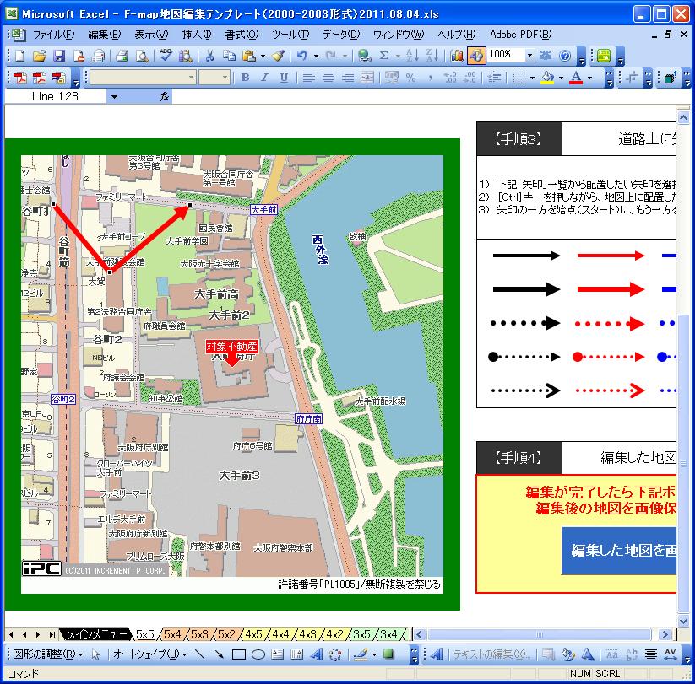Open the 編集(E) menu
Image resolution: width=695 pixels, height=684 pixels.
(x=104, y=34)
